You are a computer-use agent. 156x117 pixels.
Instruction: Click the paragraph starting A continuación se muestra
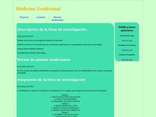click(x=62, y=91)
